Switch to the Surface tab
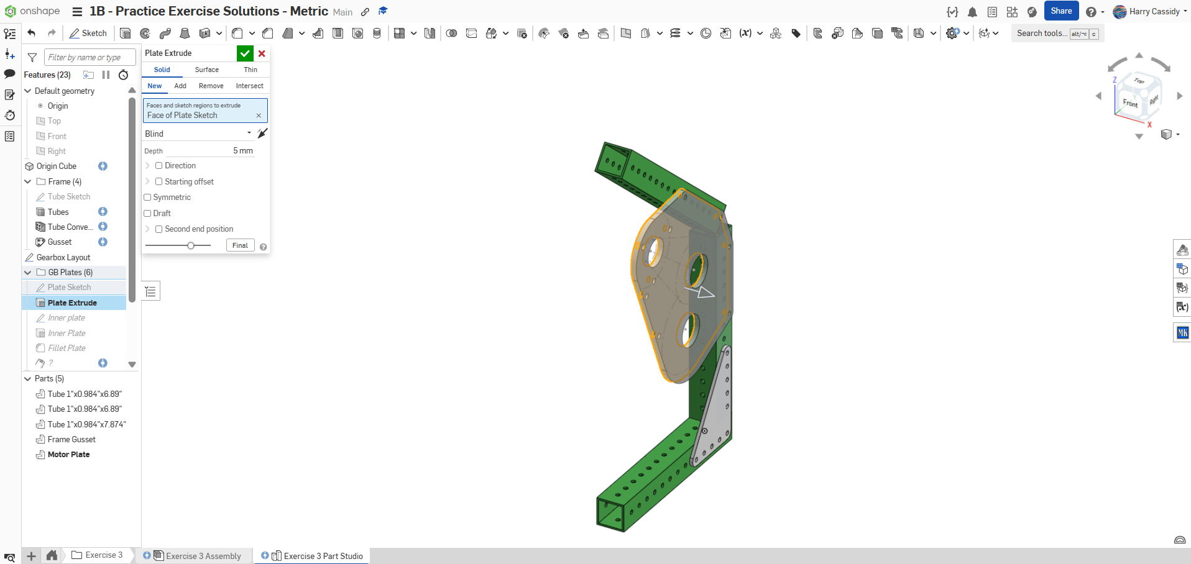1191x564 pixels. point(206,70)
